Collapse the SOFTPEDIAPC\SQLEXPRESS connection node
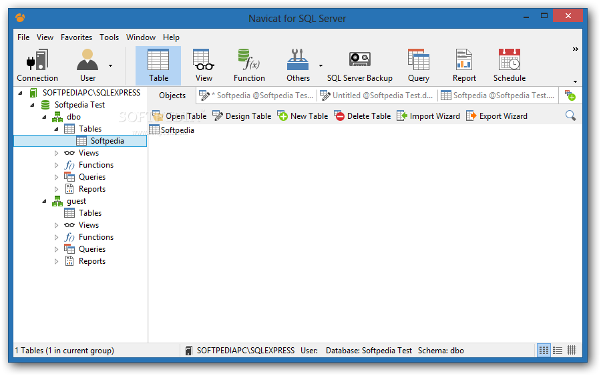This screenshot has width=601, height=376. 20,93
